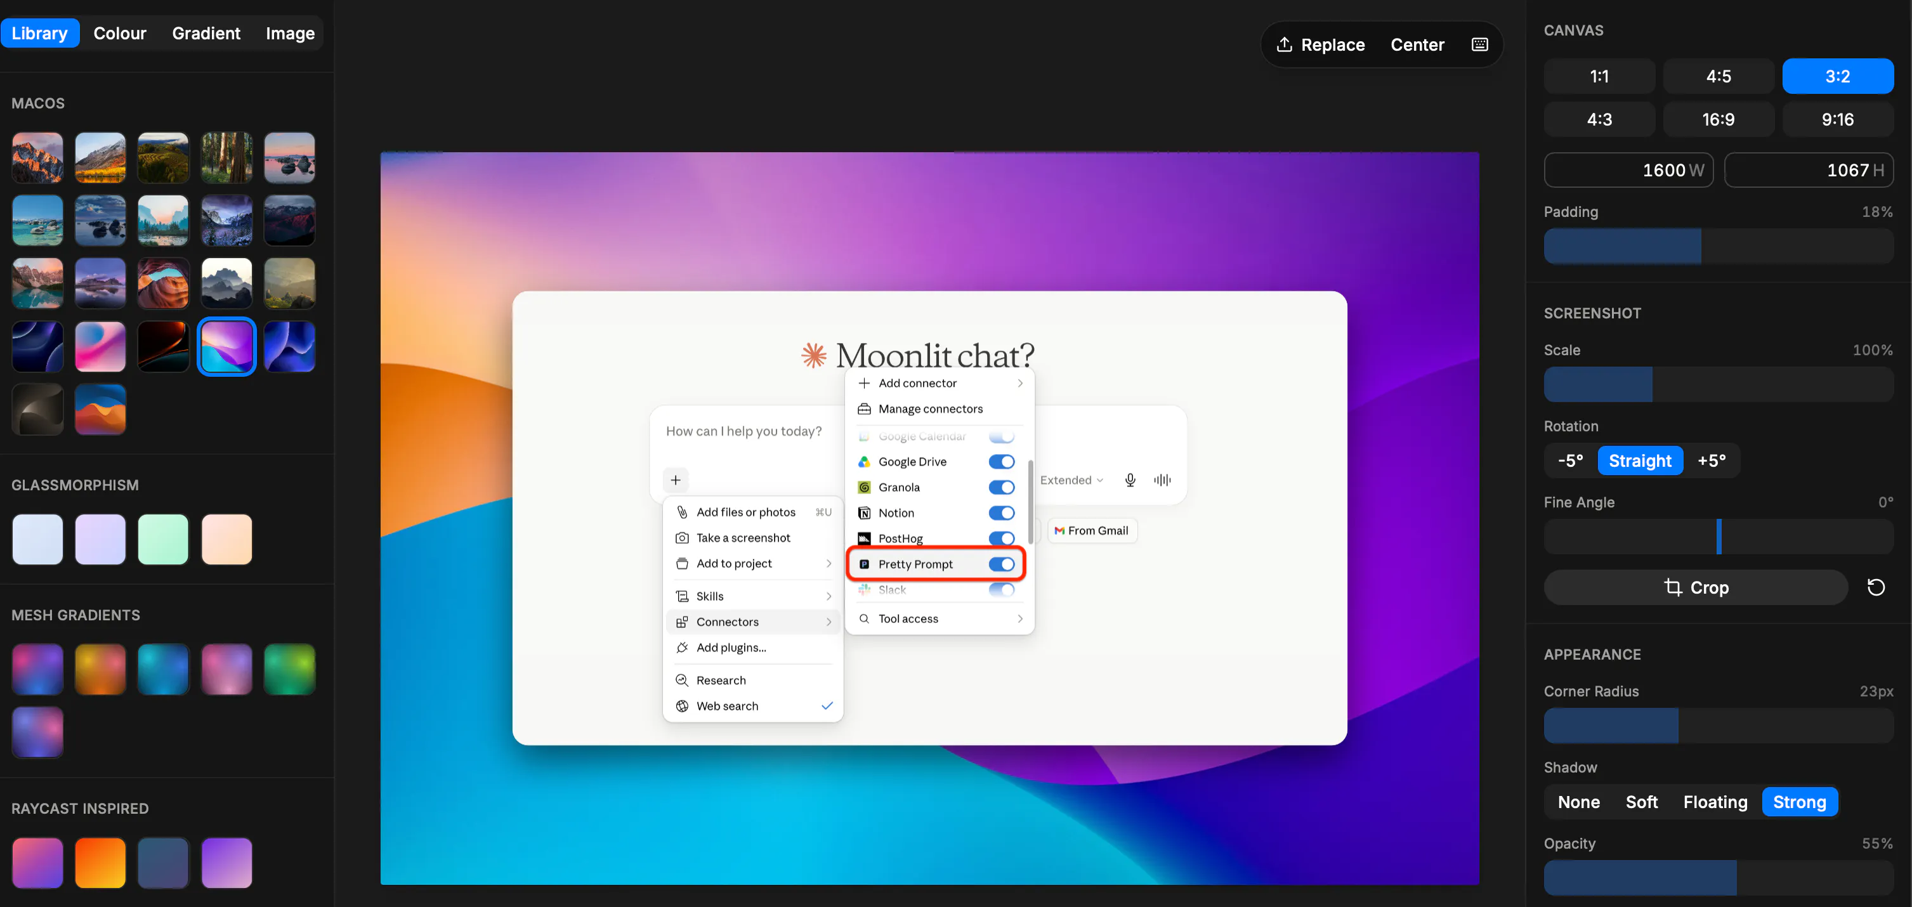Click the voice waveform icon beside the microphone

point(1162,480)
